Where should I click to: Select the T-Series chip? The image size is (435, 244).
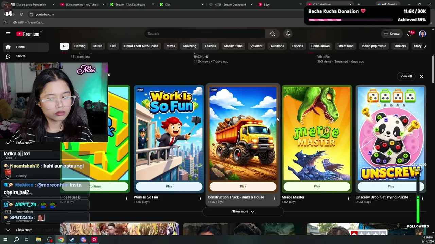(x=210, y=46)
